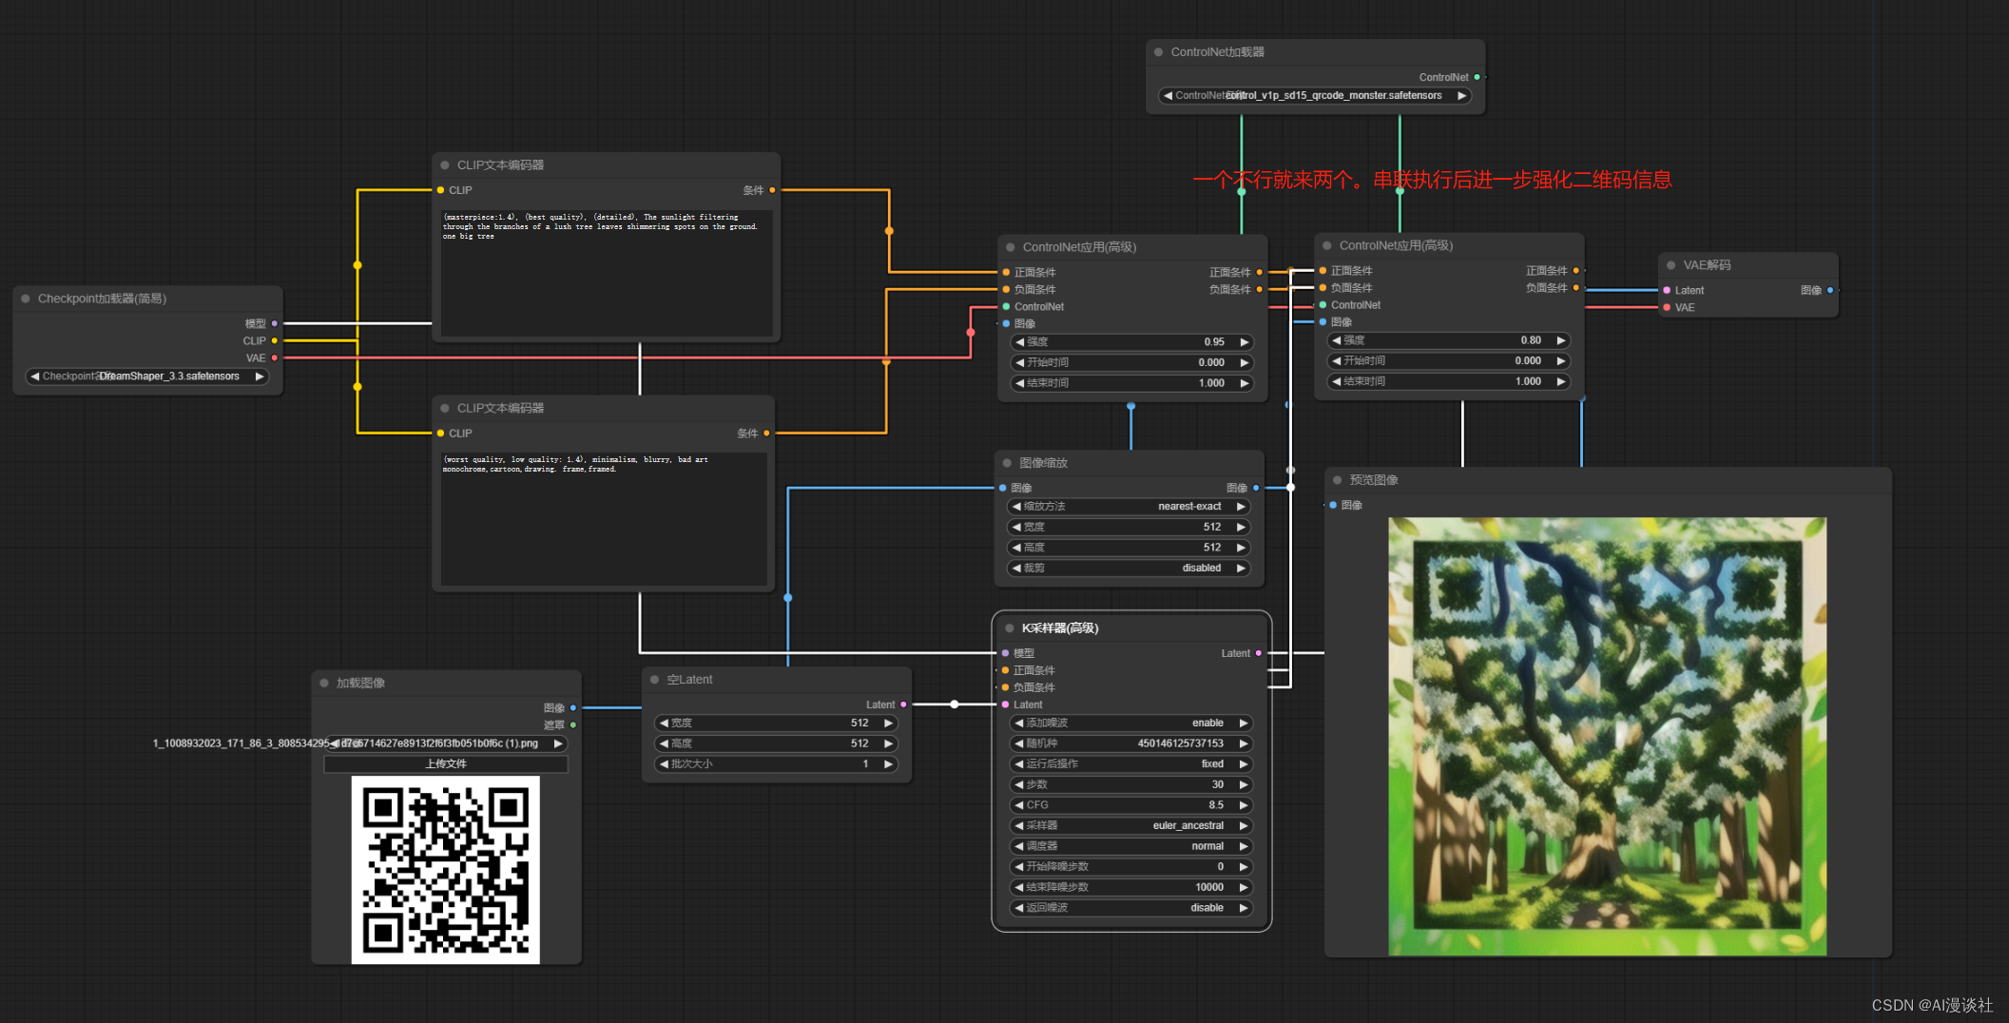This screenshot has height=1023, width=2009.
Task: Open the 调度器 normal selector
Action: click(1130, 845)
